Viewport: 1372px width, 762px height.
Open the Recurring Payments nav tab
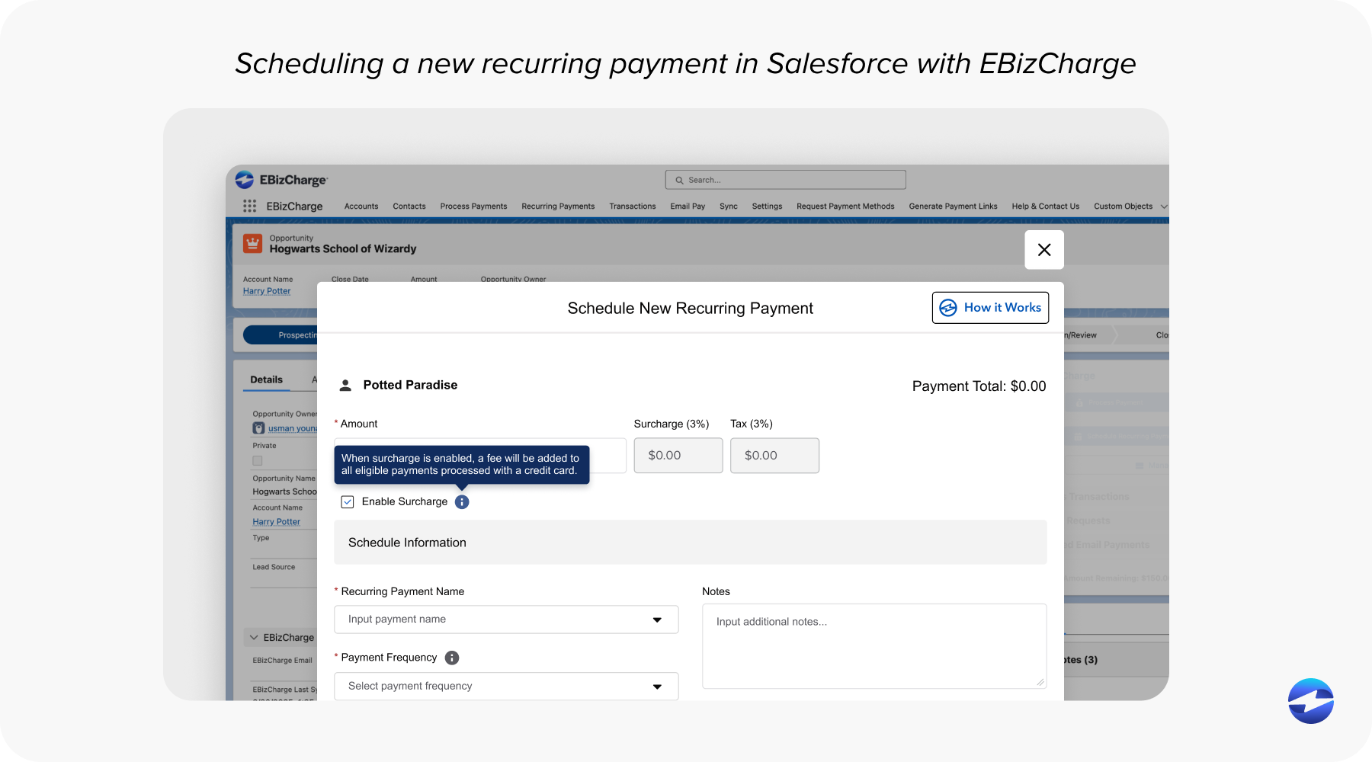[x=557, y=207]
